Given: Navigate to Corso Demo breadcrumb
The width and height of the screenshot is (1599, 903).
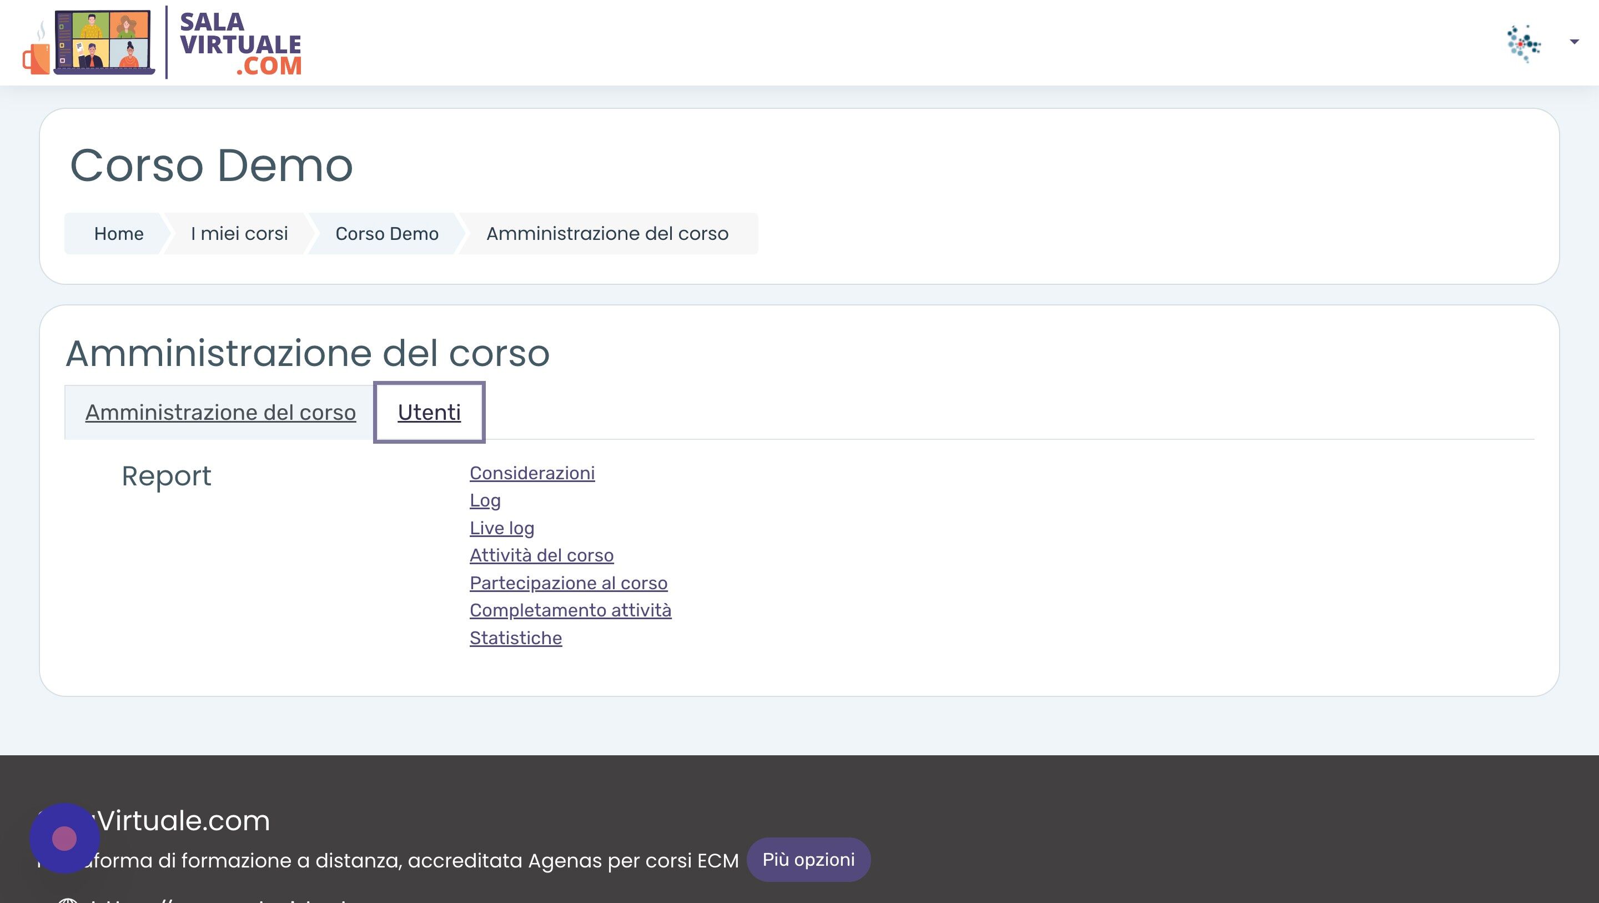Looking at the screenshot, I should pos(387,233).
